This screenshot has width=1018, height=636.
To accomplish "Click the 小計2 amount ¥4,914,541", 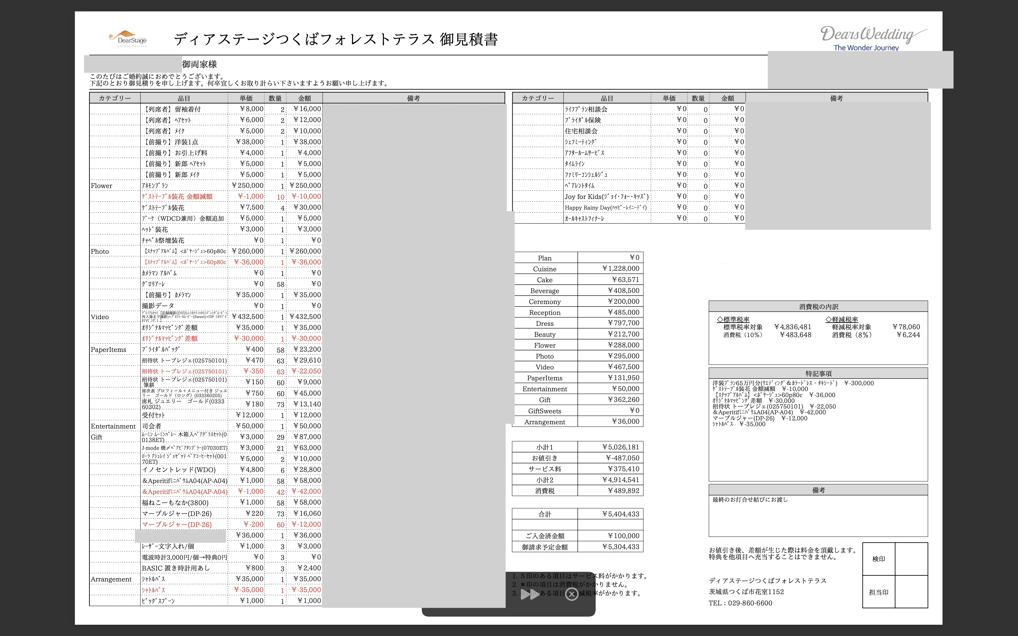I will point(620,479).
